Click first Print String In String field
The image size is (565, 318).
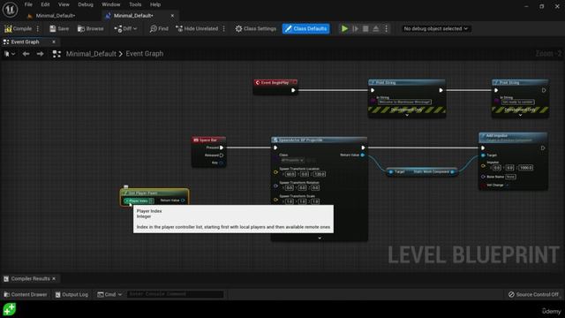[x=404, y=102]
